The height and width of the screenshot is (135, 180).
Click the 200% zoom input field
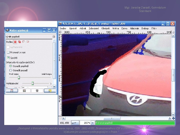85,123
